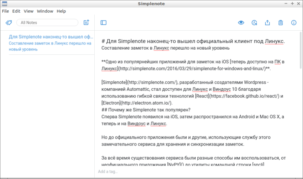Open the Edit menu

(16, 11)
